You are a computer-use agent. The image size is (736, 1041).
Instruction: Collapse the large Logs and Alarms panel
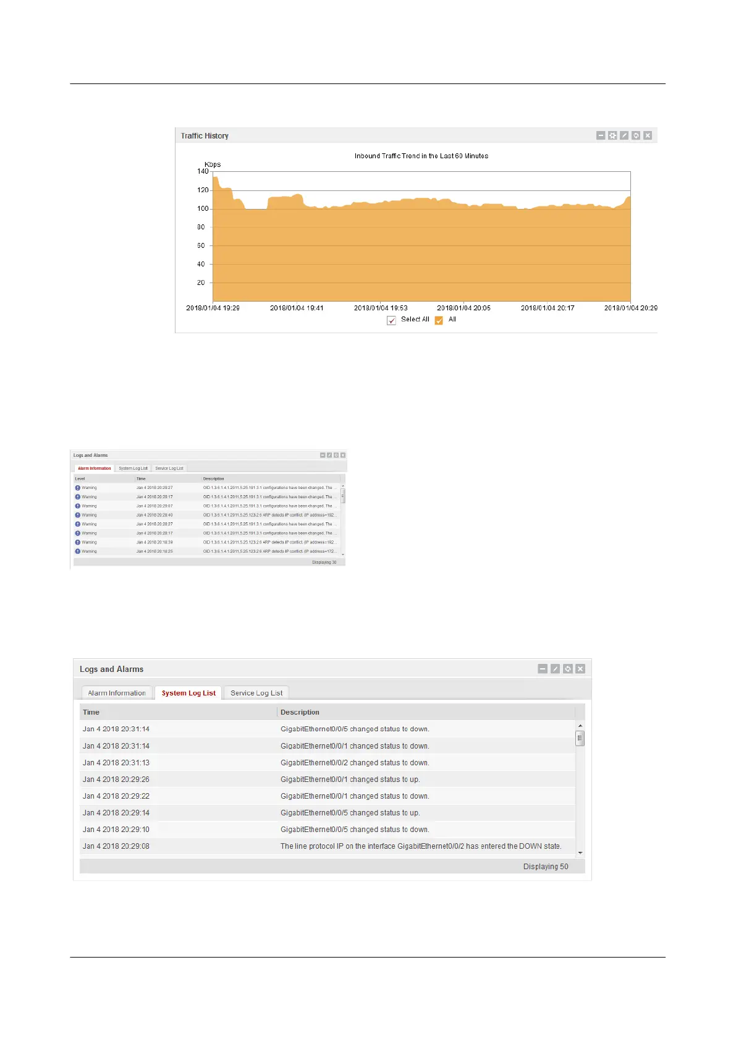543,669
